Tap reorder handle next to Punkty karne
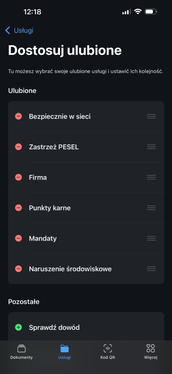This screenshot has width=172, height=374. (151, 208)
